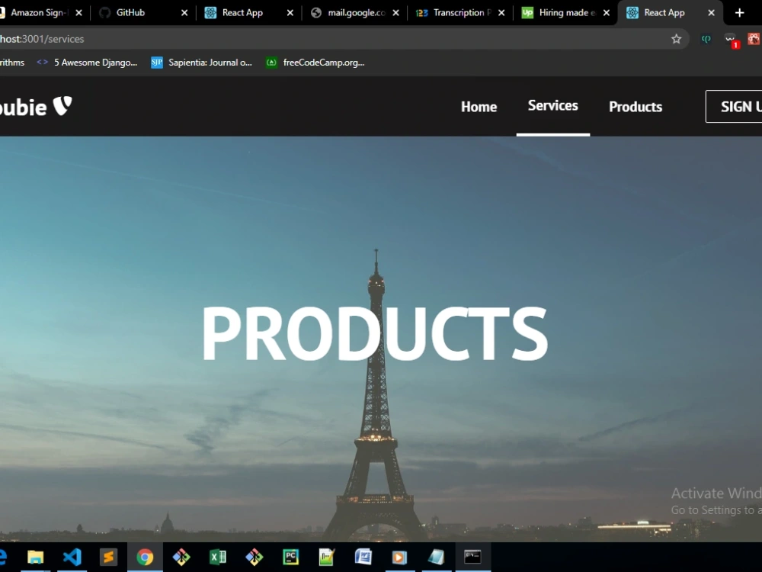Open the Services nav link

[x=553, y=105]
